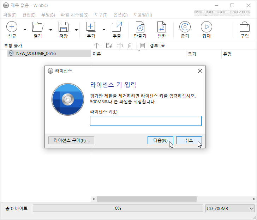
Task: Click the 부팅 불가 label
Action: [x=13, y=45]
